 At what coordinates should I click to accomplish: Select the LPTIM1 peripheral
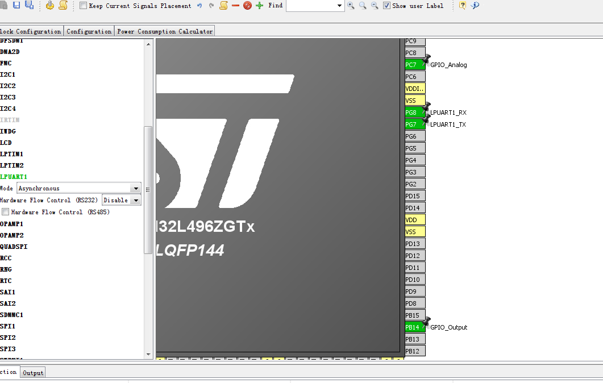pyautogui.click(x=11, y=154)
